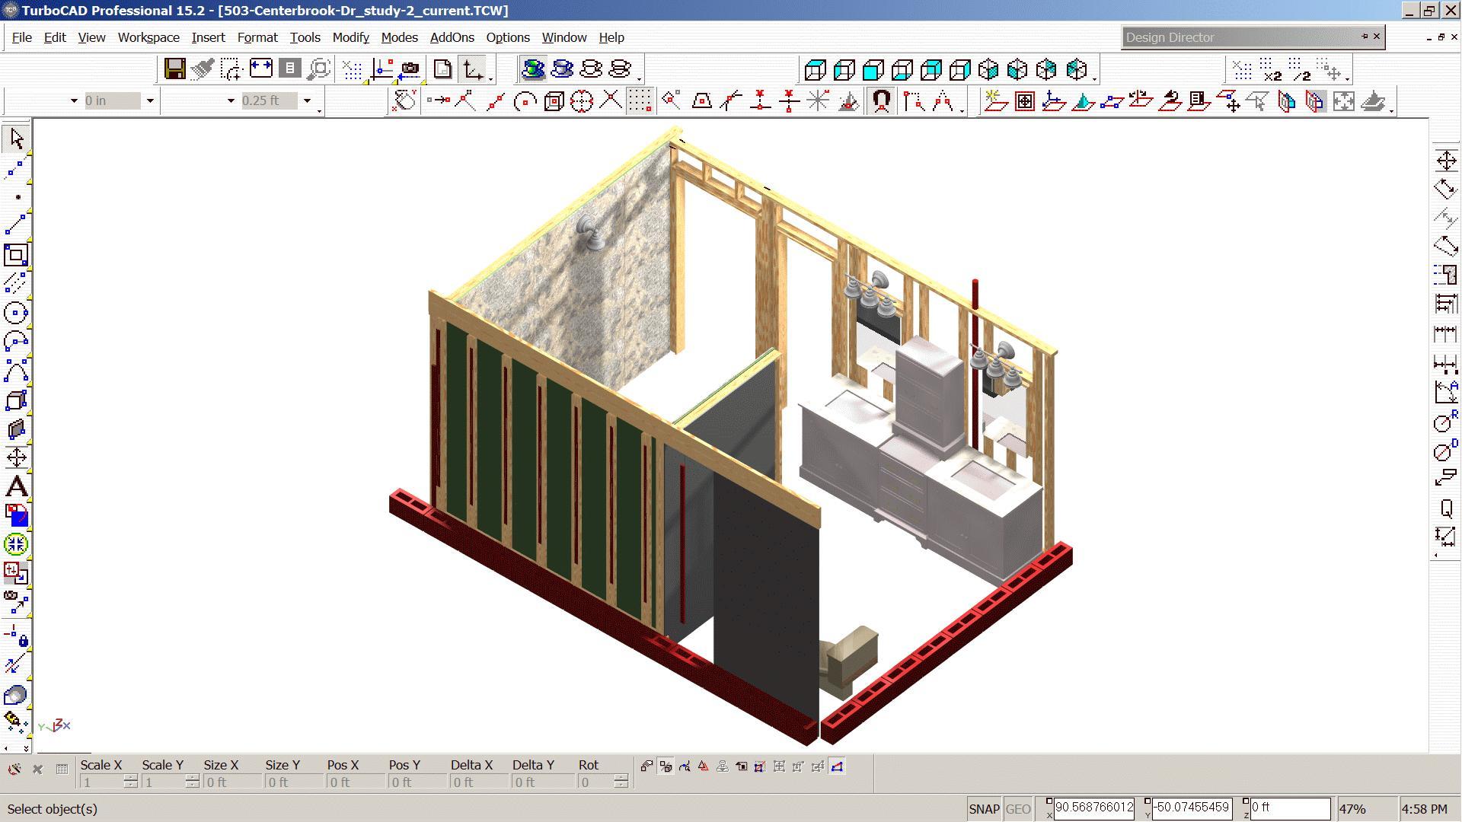Expand the workplane toolbar options arrow
The width and height of the screenshot is (1462, 822).
1391,110
